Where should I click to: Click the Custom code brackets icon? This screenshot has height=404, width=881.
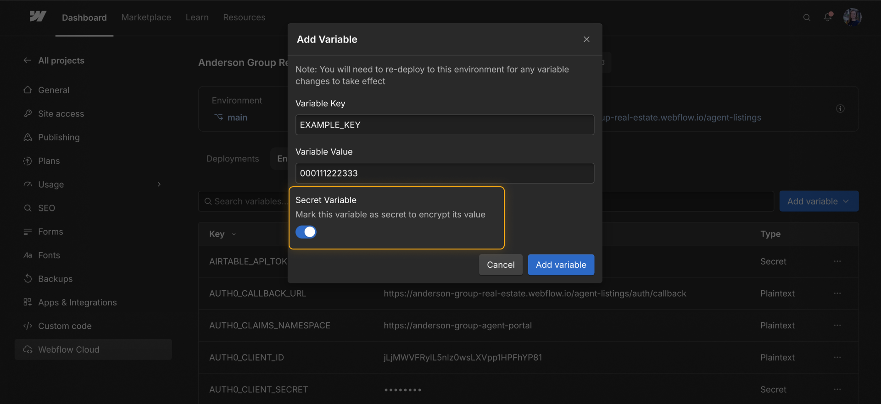pos(28,326)
